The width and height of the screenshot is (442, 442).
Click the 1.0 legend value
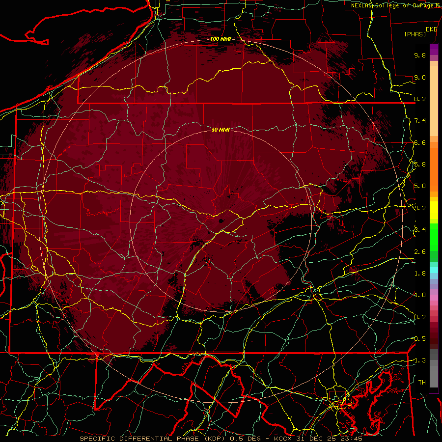(x=420, y=295)
